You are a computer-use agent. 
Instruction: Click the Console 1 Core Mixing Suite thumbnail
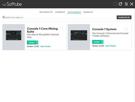13,35
